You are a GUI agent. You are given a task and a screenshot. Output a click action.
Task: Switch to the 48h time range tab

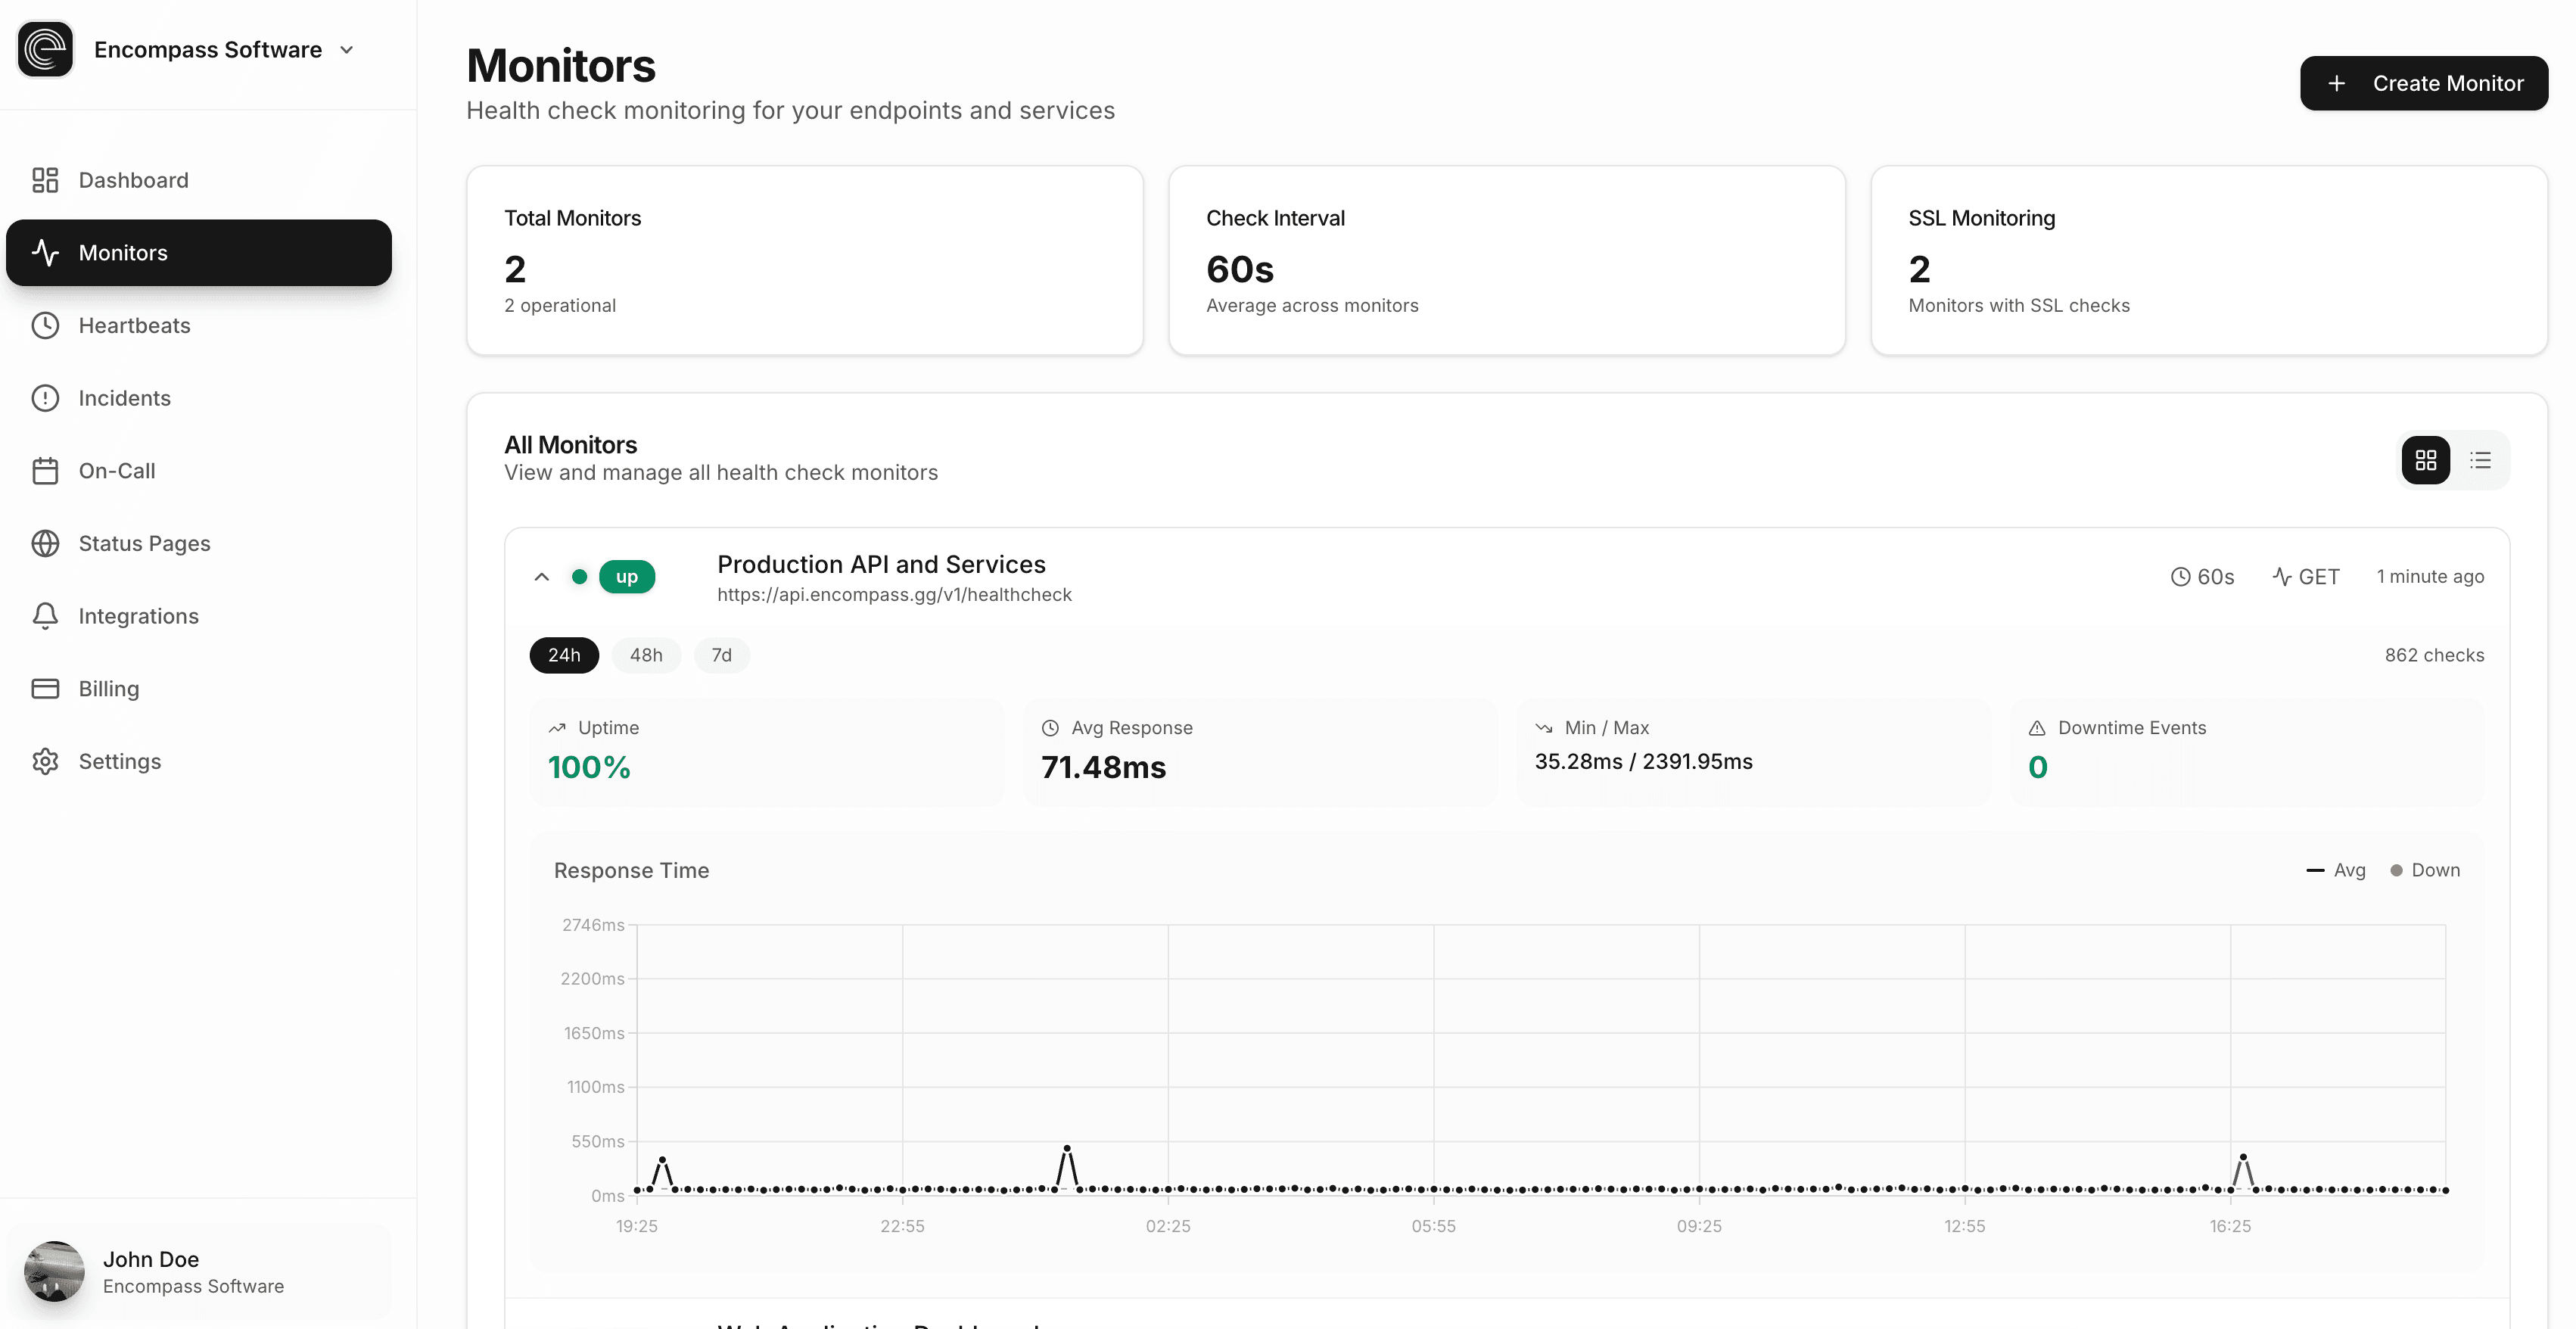coord(646,655)
